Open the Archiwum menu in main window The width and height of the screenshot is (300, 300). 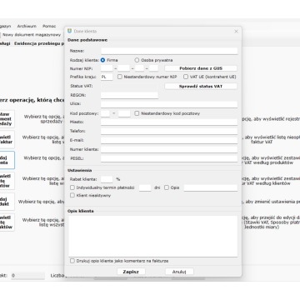point(27,26)
